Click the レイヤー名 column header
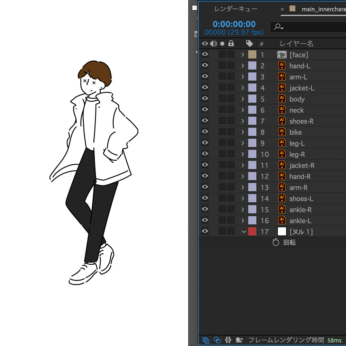Screen dimensions: 346x346 click(x=297, y=44)
